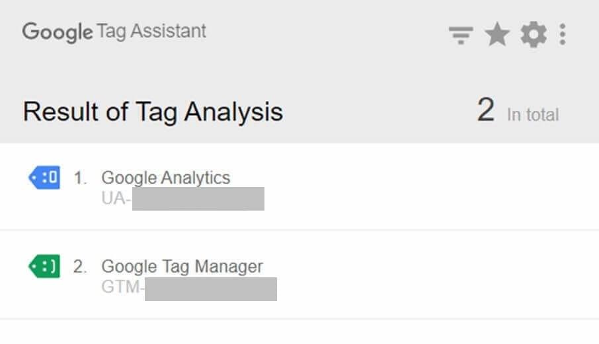
Task: Click the Result of Tag Analysis heading
Action: click(153, 112)
